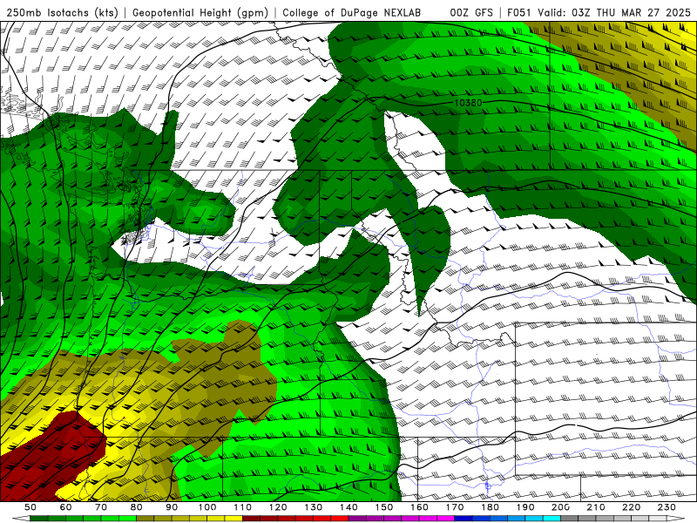Pick the dark blue colorbar swatch starting at 170
The width and height of the screenshot is (697, 523).
click(x=464, y=519)
